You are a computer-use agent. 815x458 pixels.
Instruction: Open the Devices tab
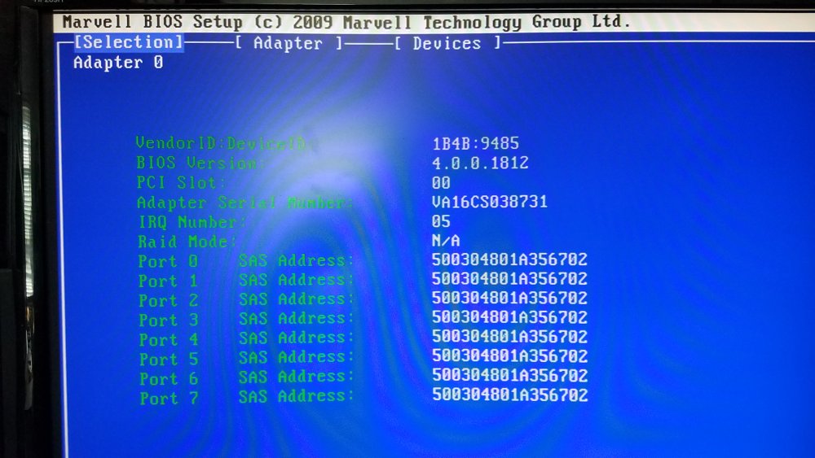coord(448,43)
